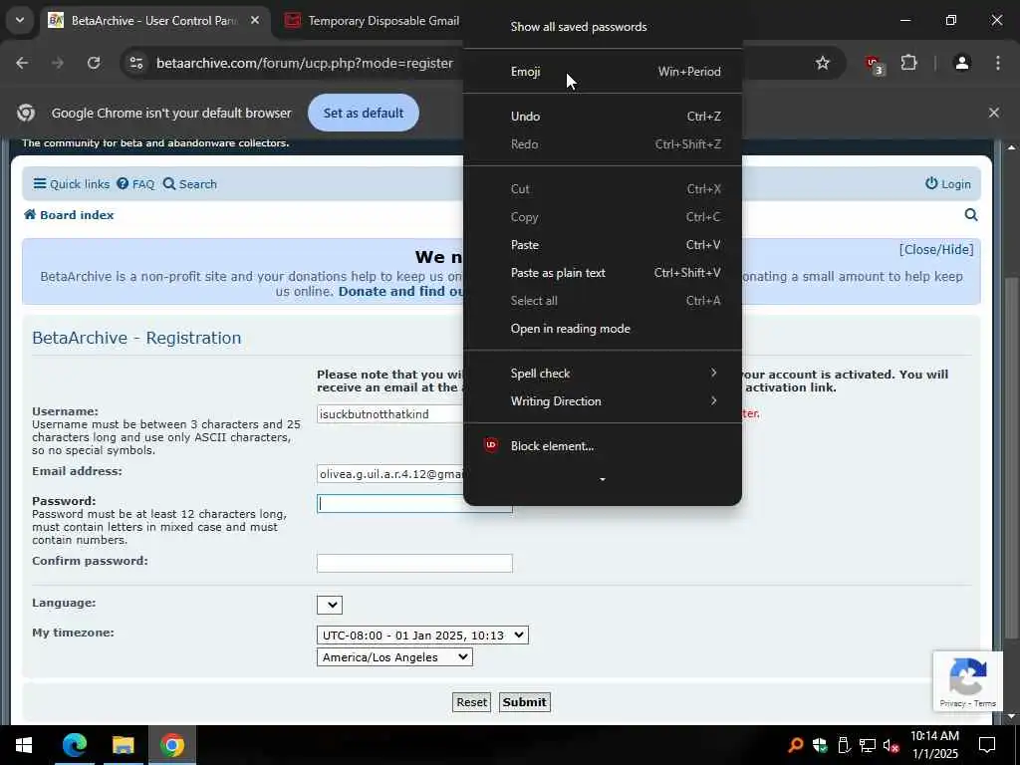Screen dimensions: 1020x765
Task: Click the muted volume tray icon
Action: (x=892, y=745)
